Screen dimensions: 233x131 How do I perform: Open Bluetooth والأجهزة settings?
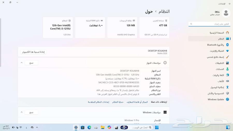tap(209, 45)
